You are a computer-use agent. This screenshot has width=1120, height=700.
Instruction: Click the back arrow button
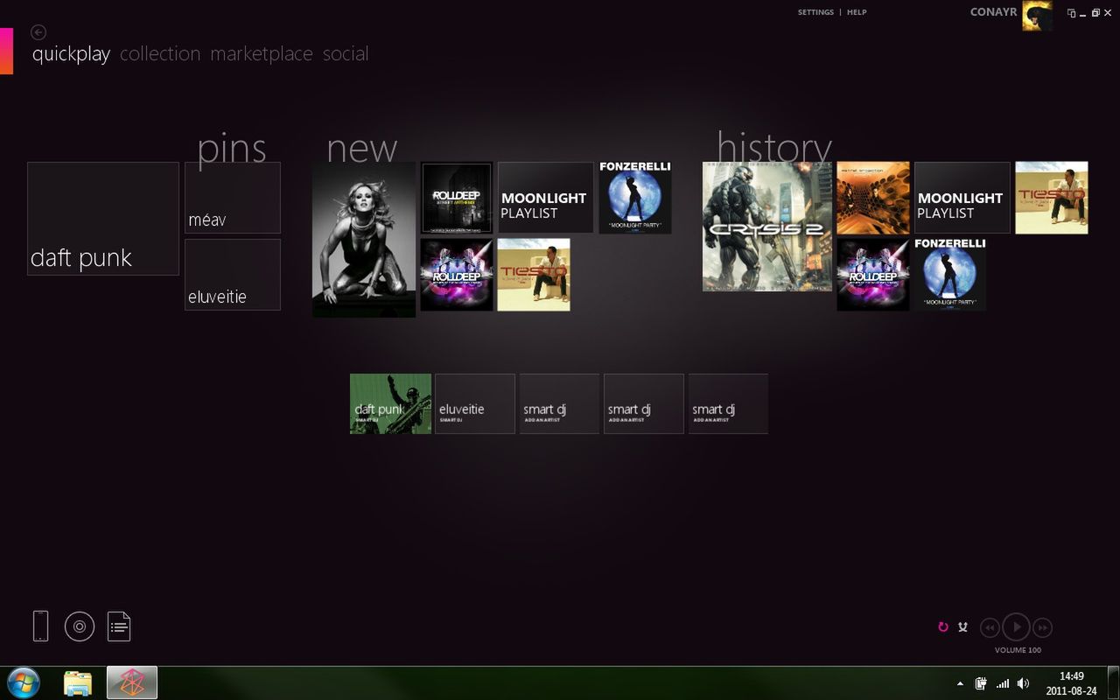[38, 32]
